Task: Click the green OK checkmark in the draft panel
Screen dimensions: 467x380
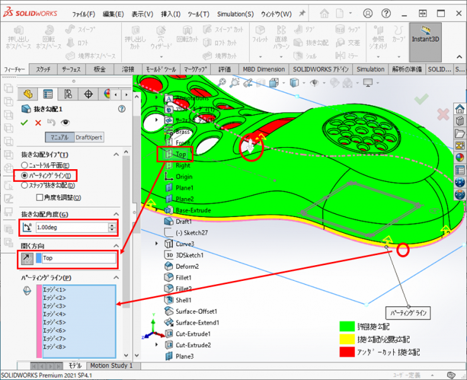Action: (x=25, y=123)
